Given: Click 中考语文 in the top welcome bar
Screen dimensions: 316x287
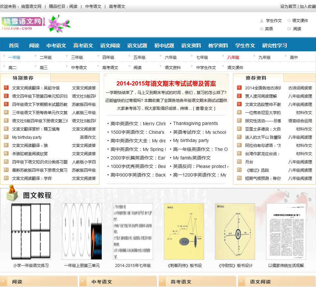Looking at the screenshot, I should pos(93,7).
